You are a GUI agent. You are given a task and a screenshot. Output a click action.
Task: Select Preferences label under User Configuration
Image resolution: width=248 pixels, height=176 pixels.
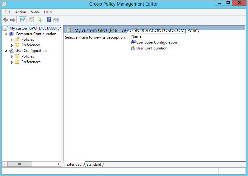(31, 62)
